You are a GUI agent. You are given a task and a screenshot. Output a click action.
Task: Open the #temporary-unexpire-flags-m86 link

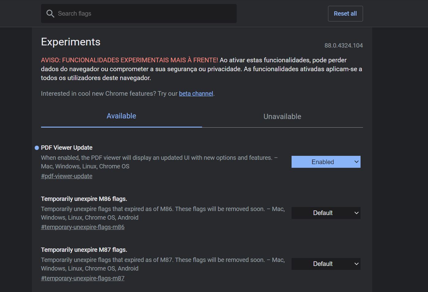pos(82,227)
